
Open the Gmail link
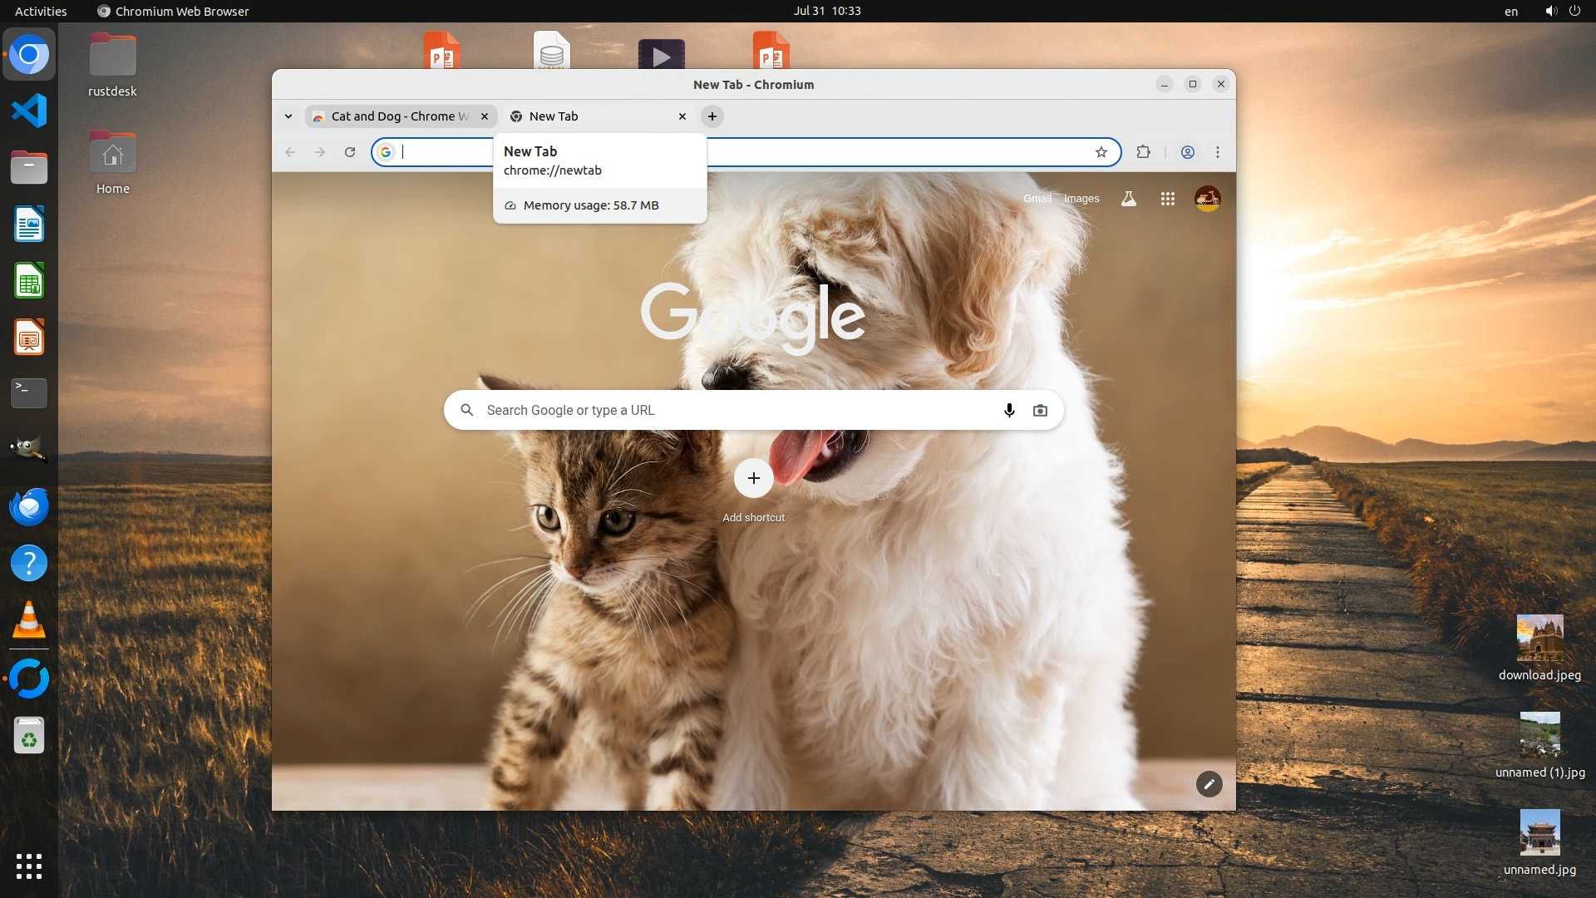coord(1037,199)
